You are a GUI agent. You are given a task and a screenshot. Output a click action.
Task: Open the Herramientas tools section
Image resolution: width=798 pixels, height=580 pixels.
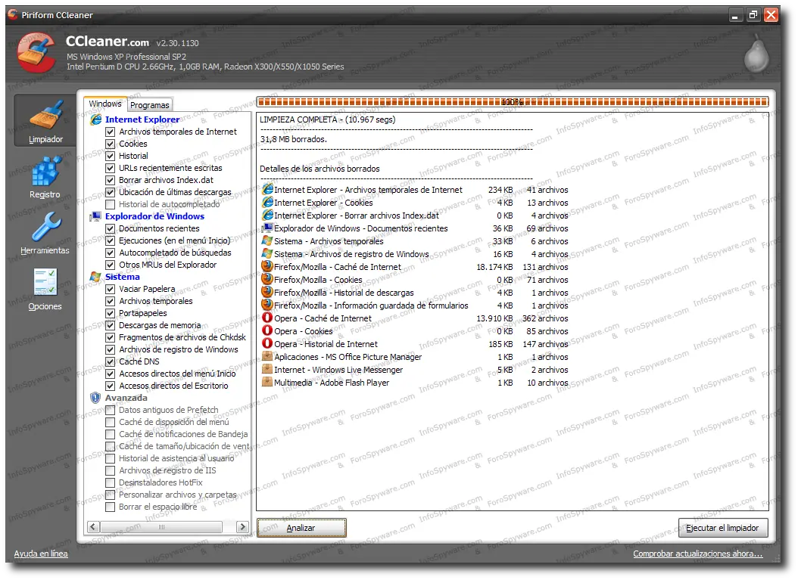tap(45, 233)
